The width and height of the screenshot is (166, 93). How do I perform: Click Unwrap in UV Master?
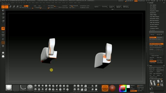pyautogui.click(x=152, y=35)
